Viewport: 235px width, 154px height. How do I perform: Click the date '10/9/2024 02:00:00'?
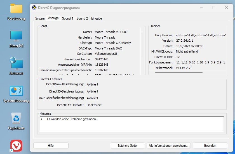[190, 46]
